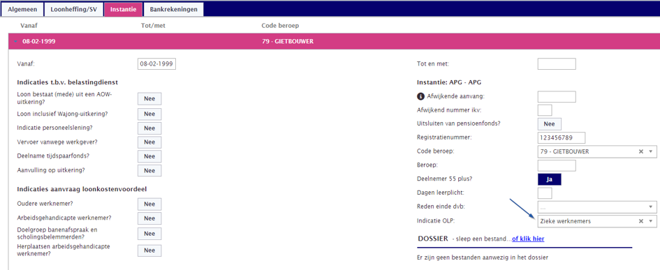Open the Indicatie OLP dropdown arrow
Image resolution: width=660 pixels, height=270 pixels.
tap(650, 221)
